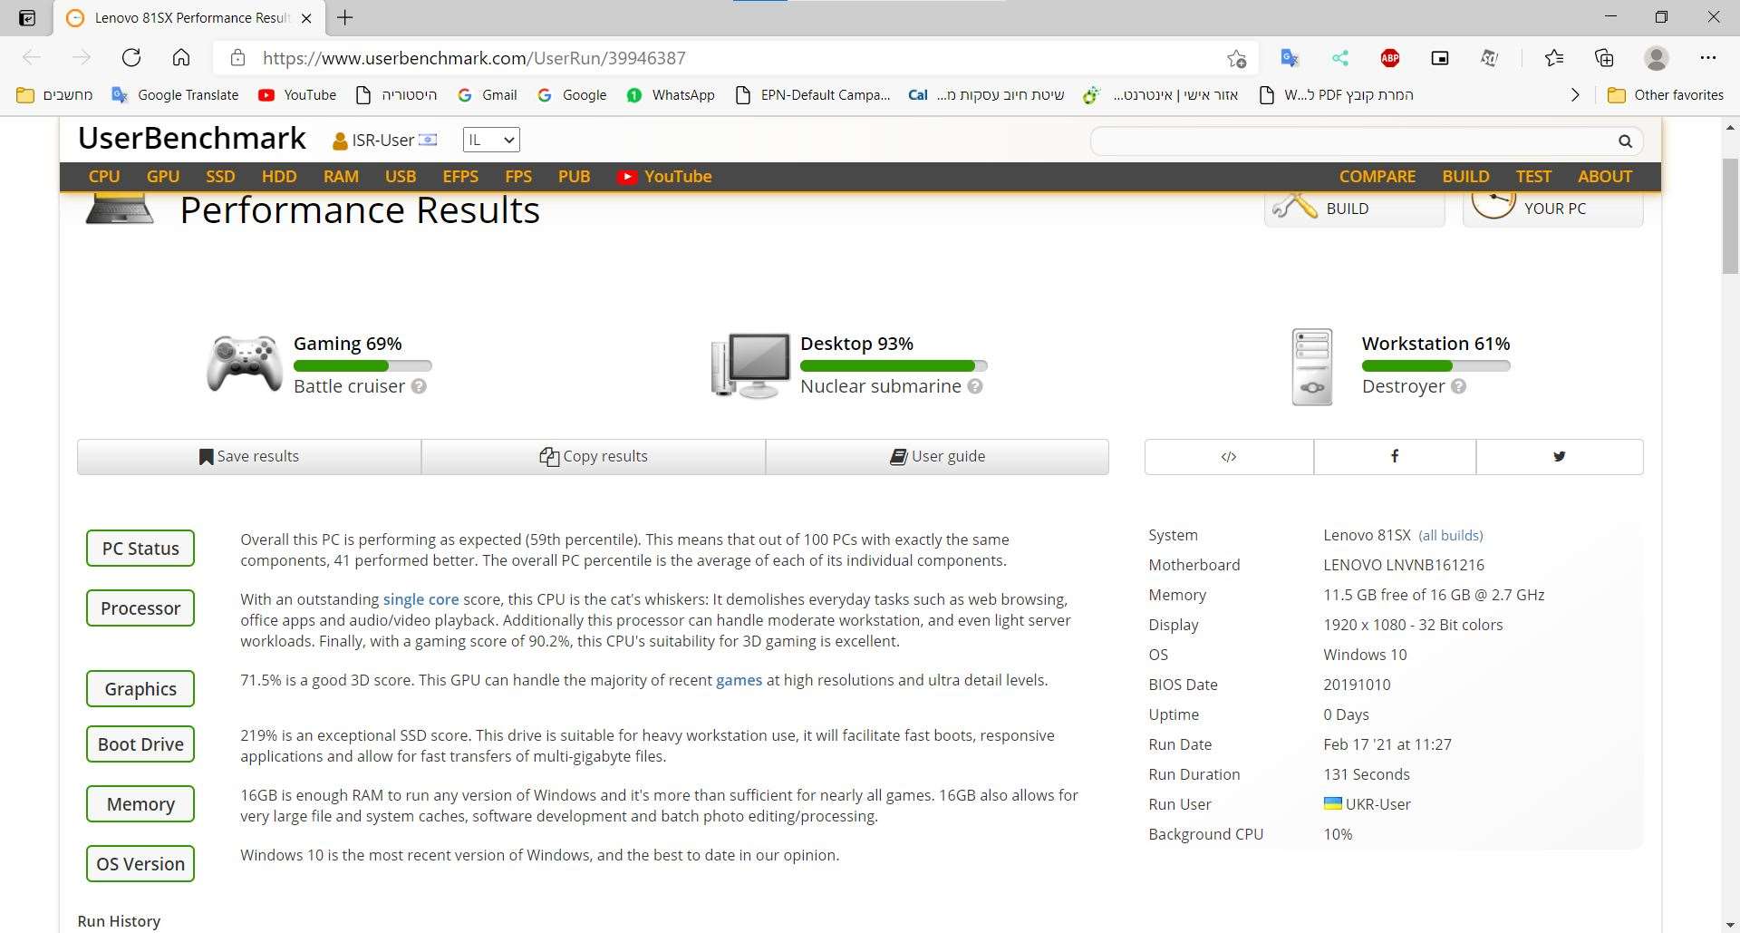Open the favorites list icon
This screenshot has height=933, width=1740.
1554,58
